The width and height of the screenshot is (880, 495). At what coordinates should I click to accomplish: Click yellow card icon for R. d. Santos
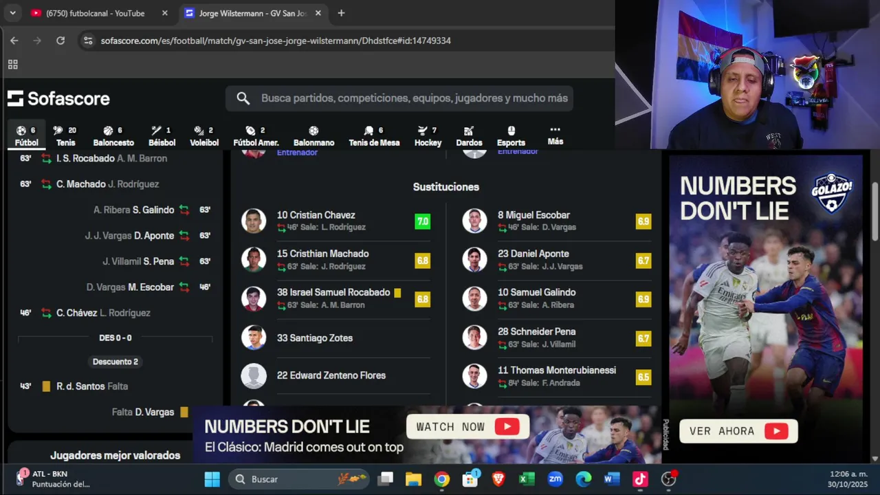(46, 386)
